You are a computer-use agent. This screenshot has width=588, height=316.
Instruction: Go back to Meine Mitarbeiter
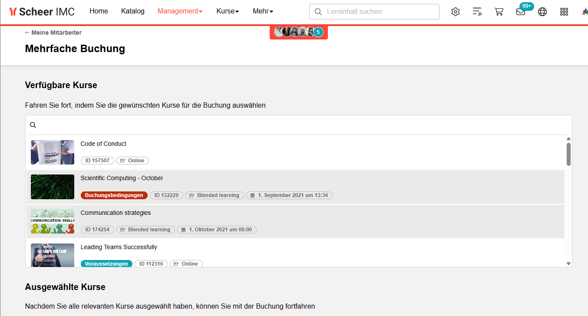(53, 33)
